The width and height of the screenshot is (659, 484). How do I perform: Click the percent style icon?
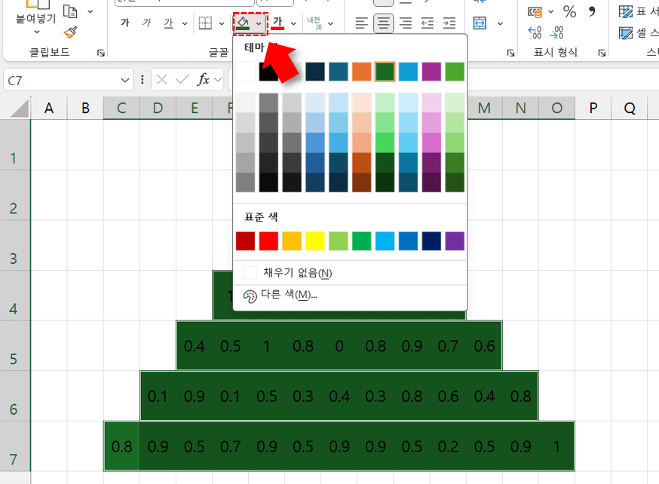pyautogui.click(x=569, y=11)
